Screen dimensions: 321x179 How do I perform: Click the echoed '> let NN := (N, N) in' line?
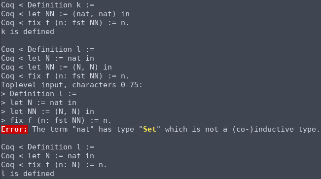pyautogui.click(x=47, y=111)
